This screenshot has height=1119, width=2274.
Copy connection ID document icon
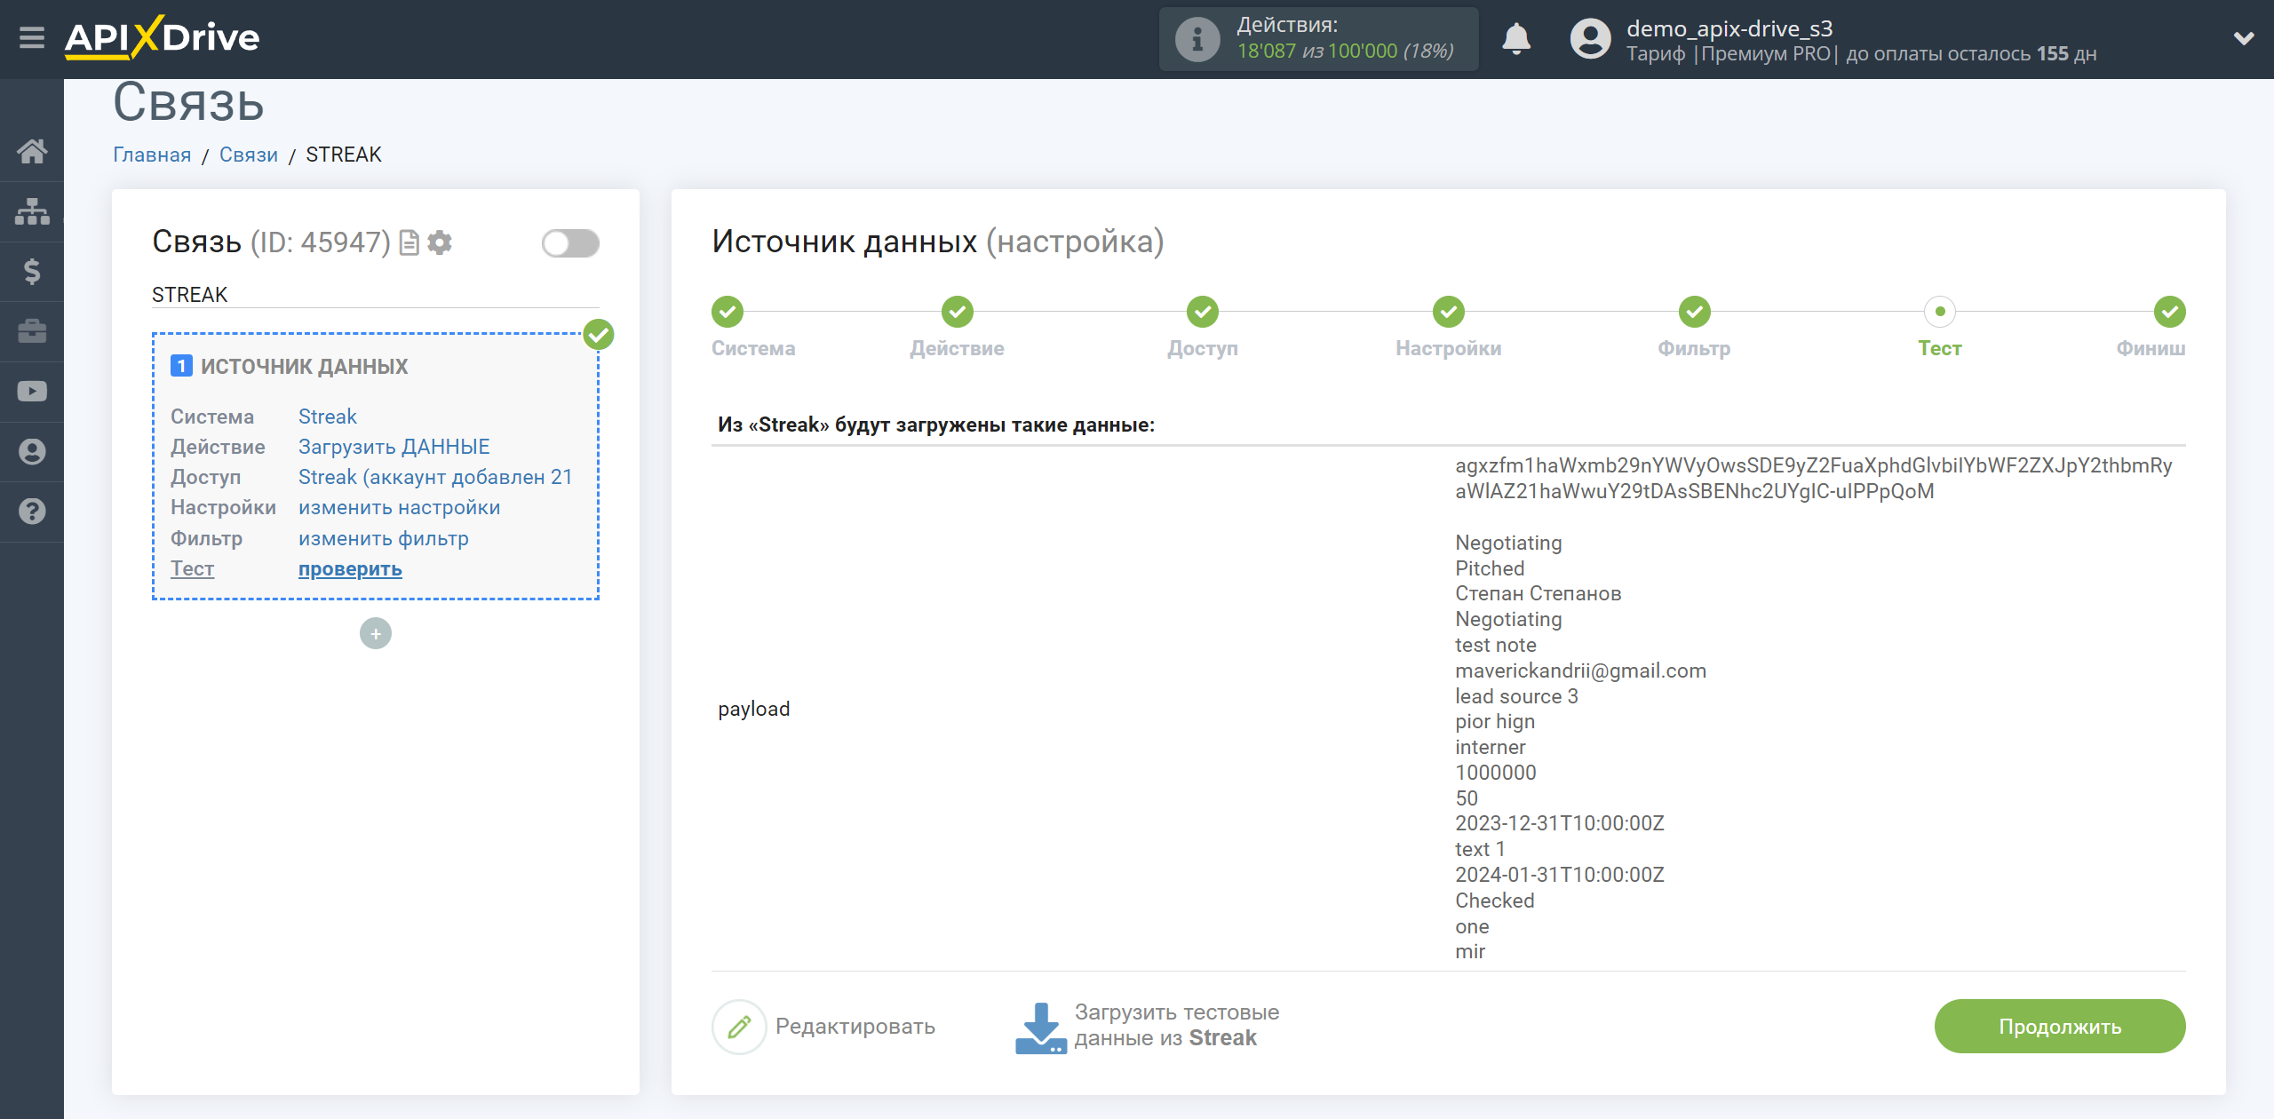click(409, 242)
